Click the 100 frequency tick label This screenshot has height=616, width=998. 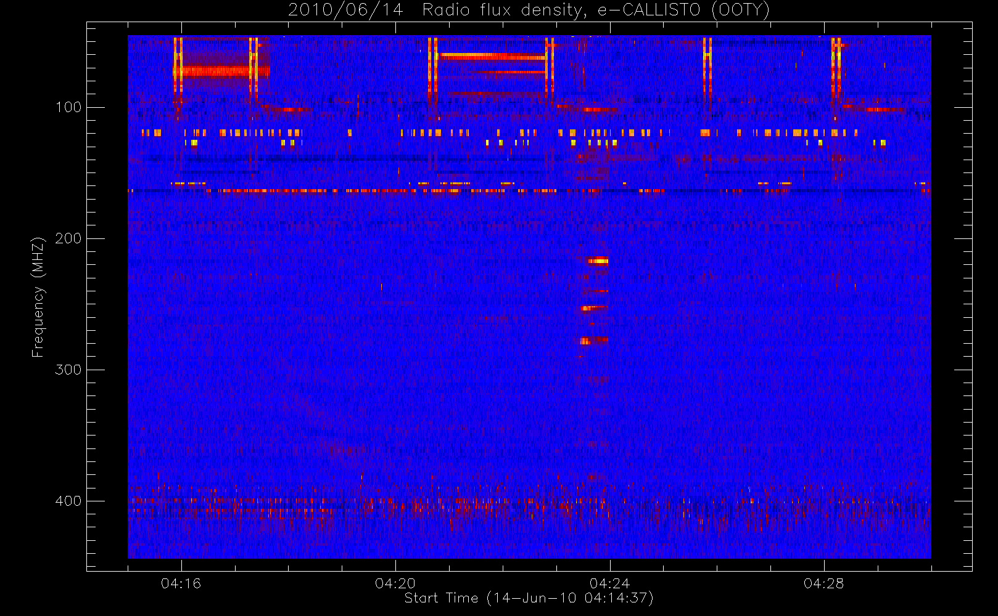click(68, 107)
